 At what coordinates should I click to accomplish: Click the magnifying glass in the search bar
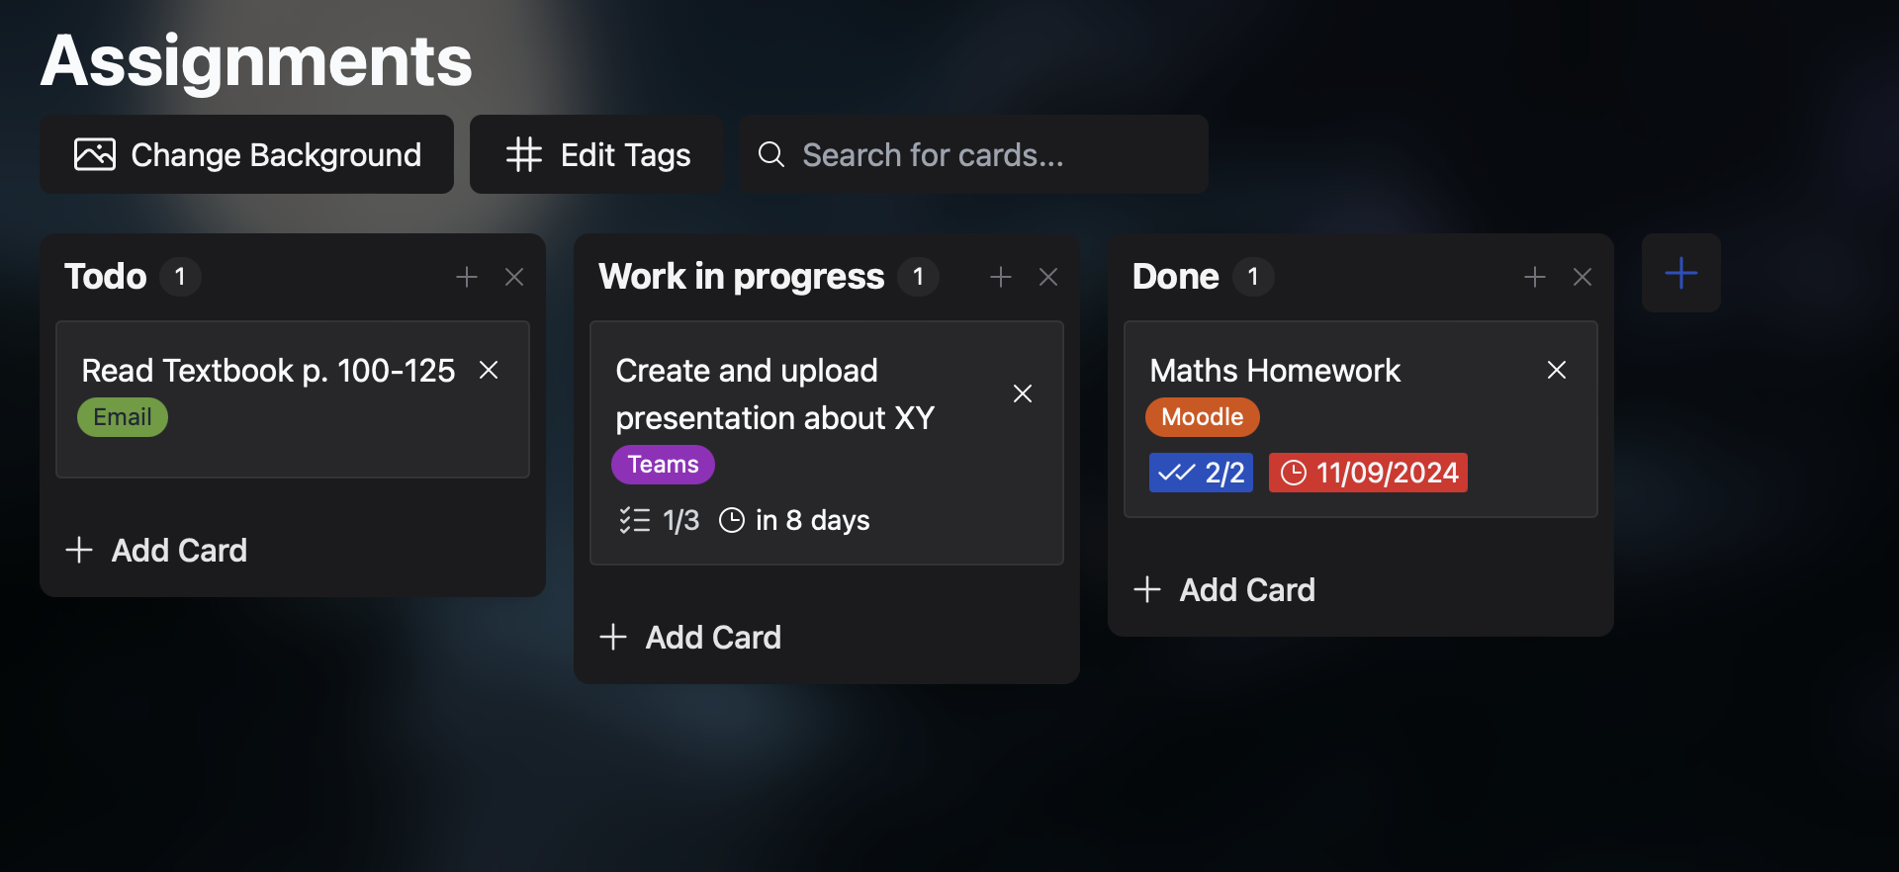click(x=770, y=154)
